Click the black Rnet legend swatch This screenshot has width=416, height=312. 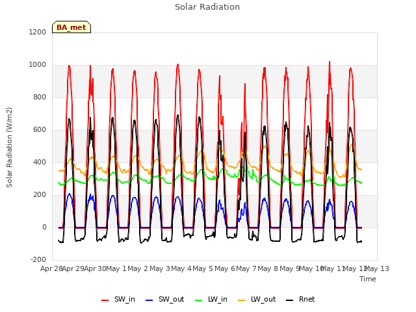(290, 300)
